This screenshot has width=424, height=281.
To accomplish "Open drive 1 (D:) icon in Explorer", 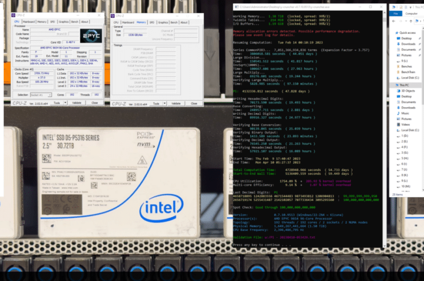I will click(x=398, y=136).
